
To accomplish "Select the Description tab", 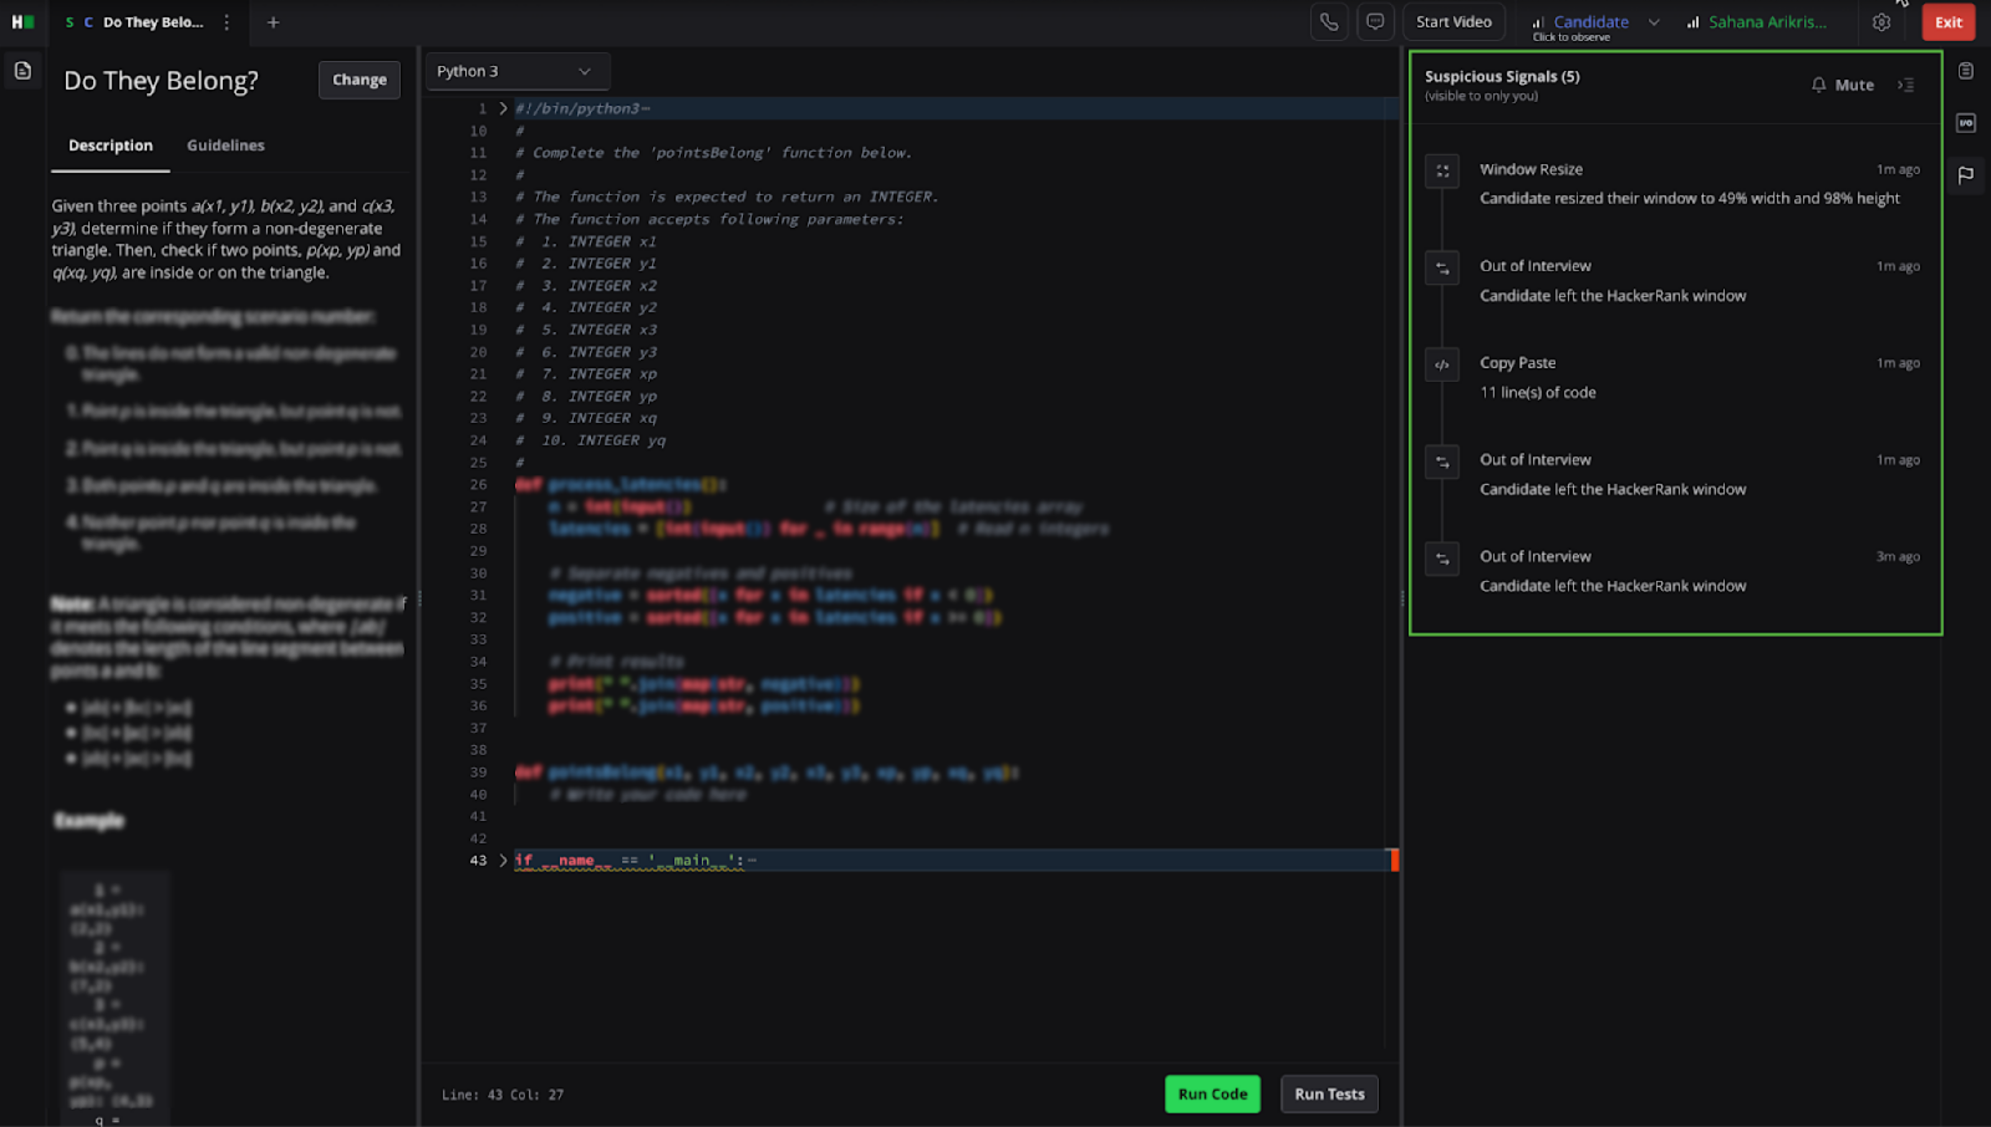I will 111,146.
